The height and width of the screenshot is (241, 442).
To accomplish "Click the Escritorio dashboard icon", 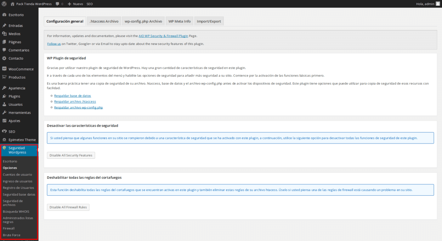I will 4,14.
